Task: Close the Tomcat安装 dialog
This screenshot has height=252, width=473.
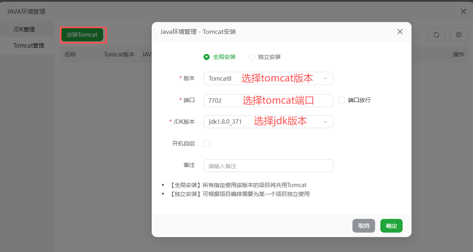Action: 400,31
